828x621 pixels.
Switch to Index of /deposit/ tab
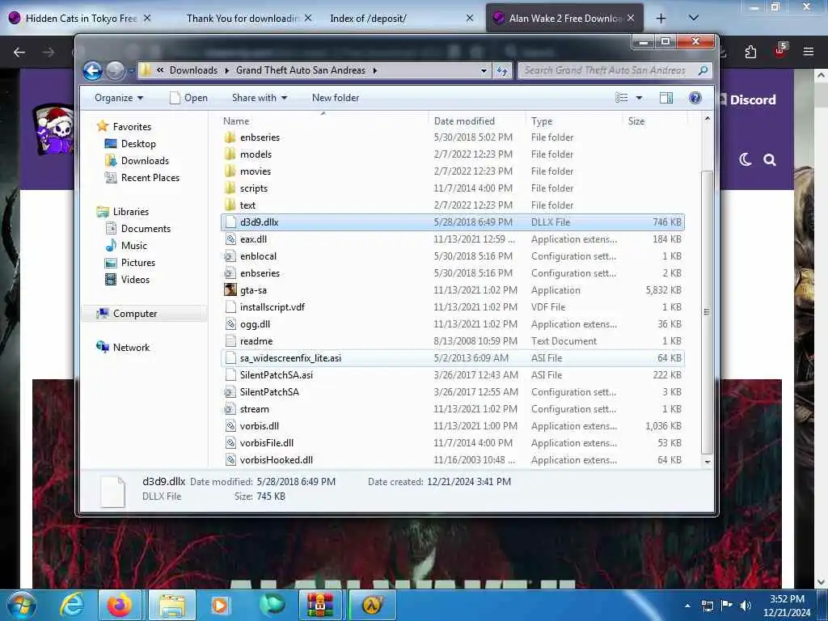(368, 19)
